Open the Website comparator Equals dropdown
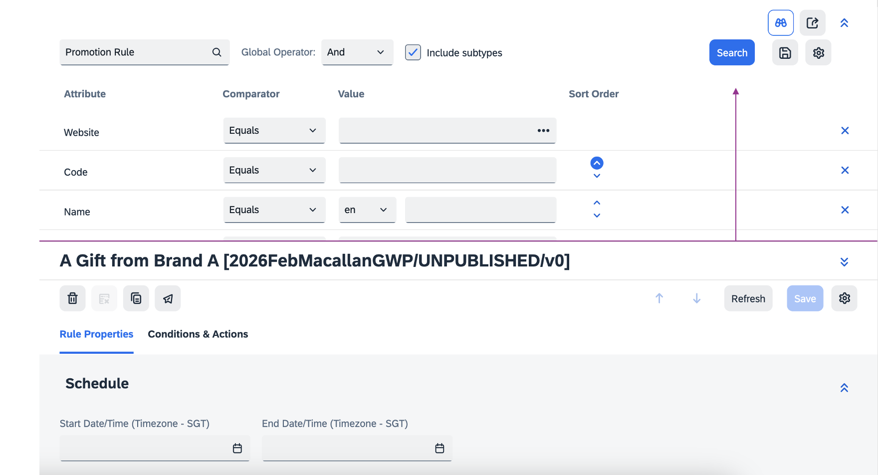Image resolution: width=878 pixels, height=475 pixels. 274,131
